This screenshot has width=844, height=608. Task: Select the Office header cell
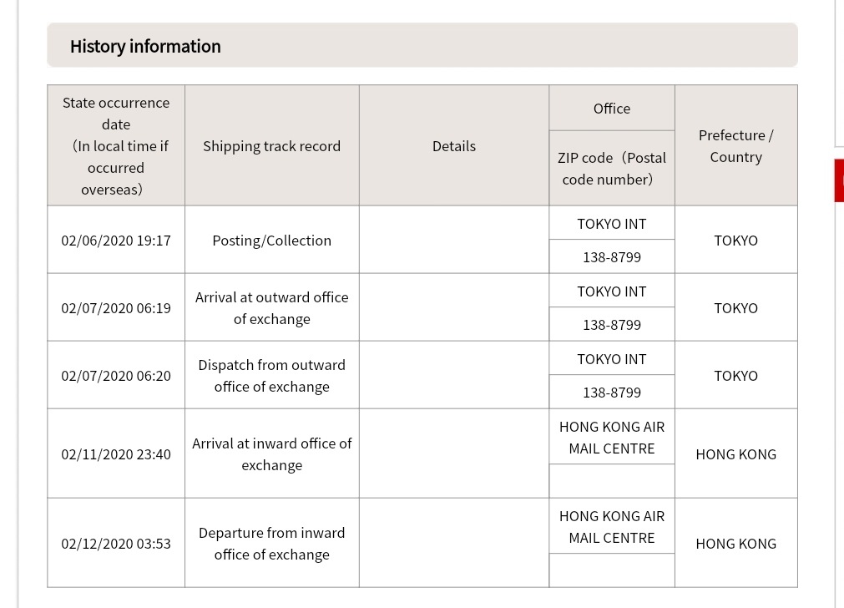tap(612, 109)
